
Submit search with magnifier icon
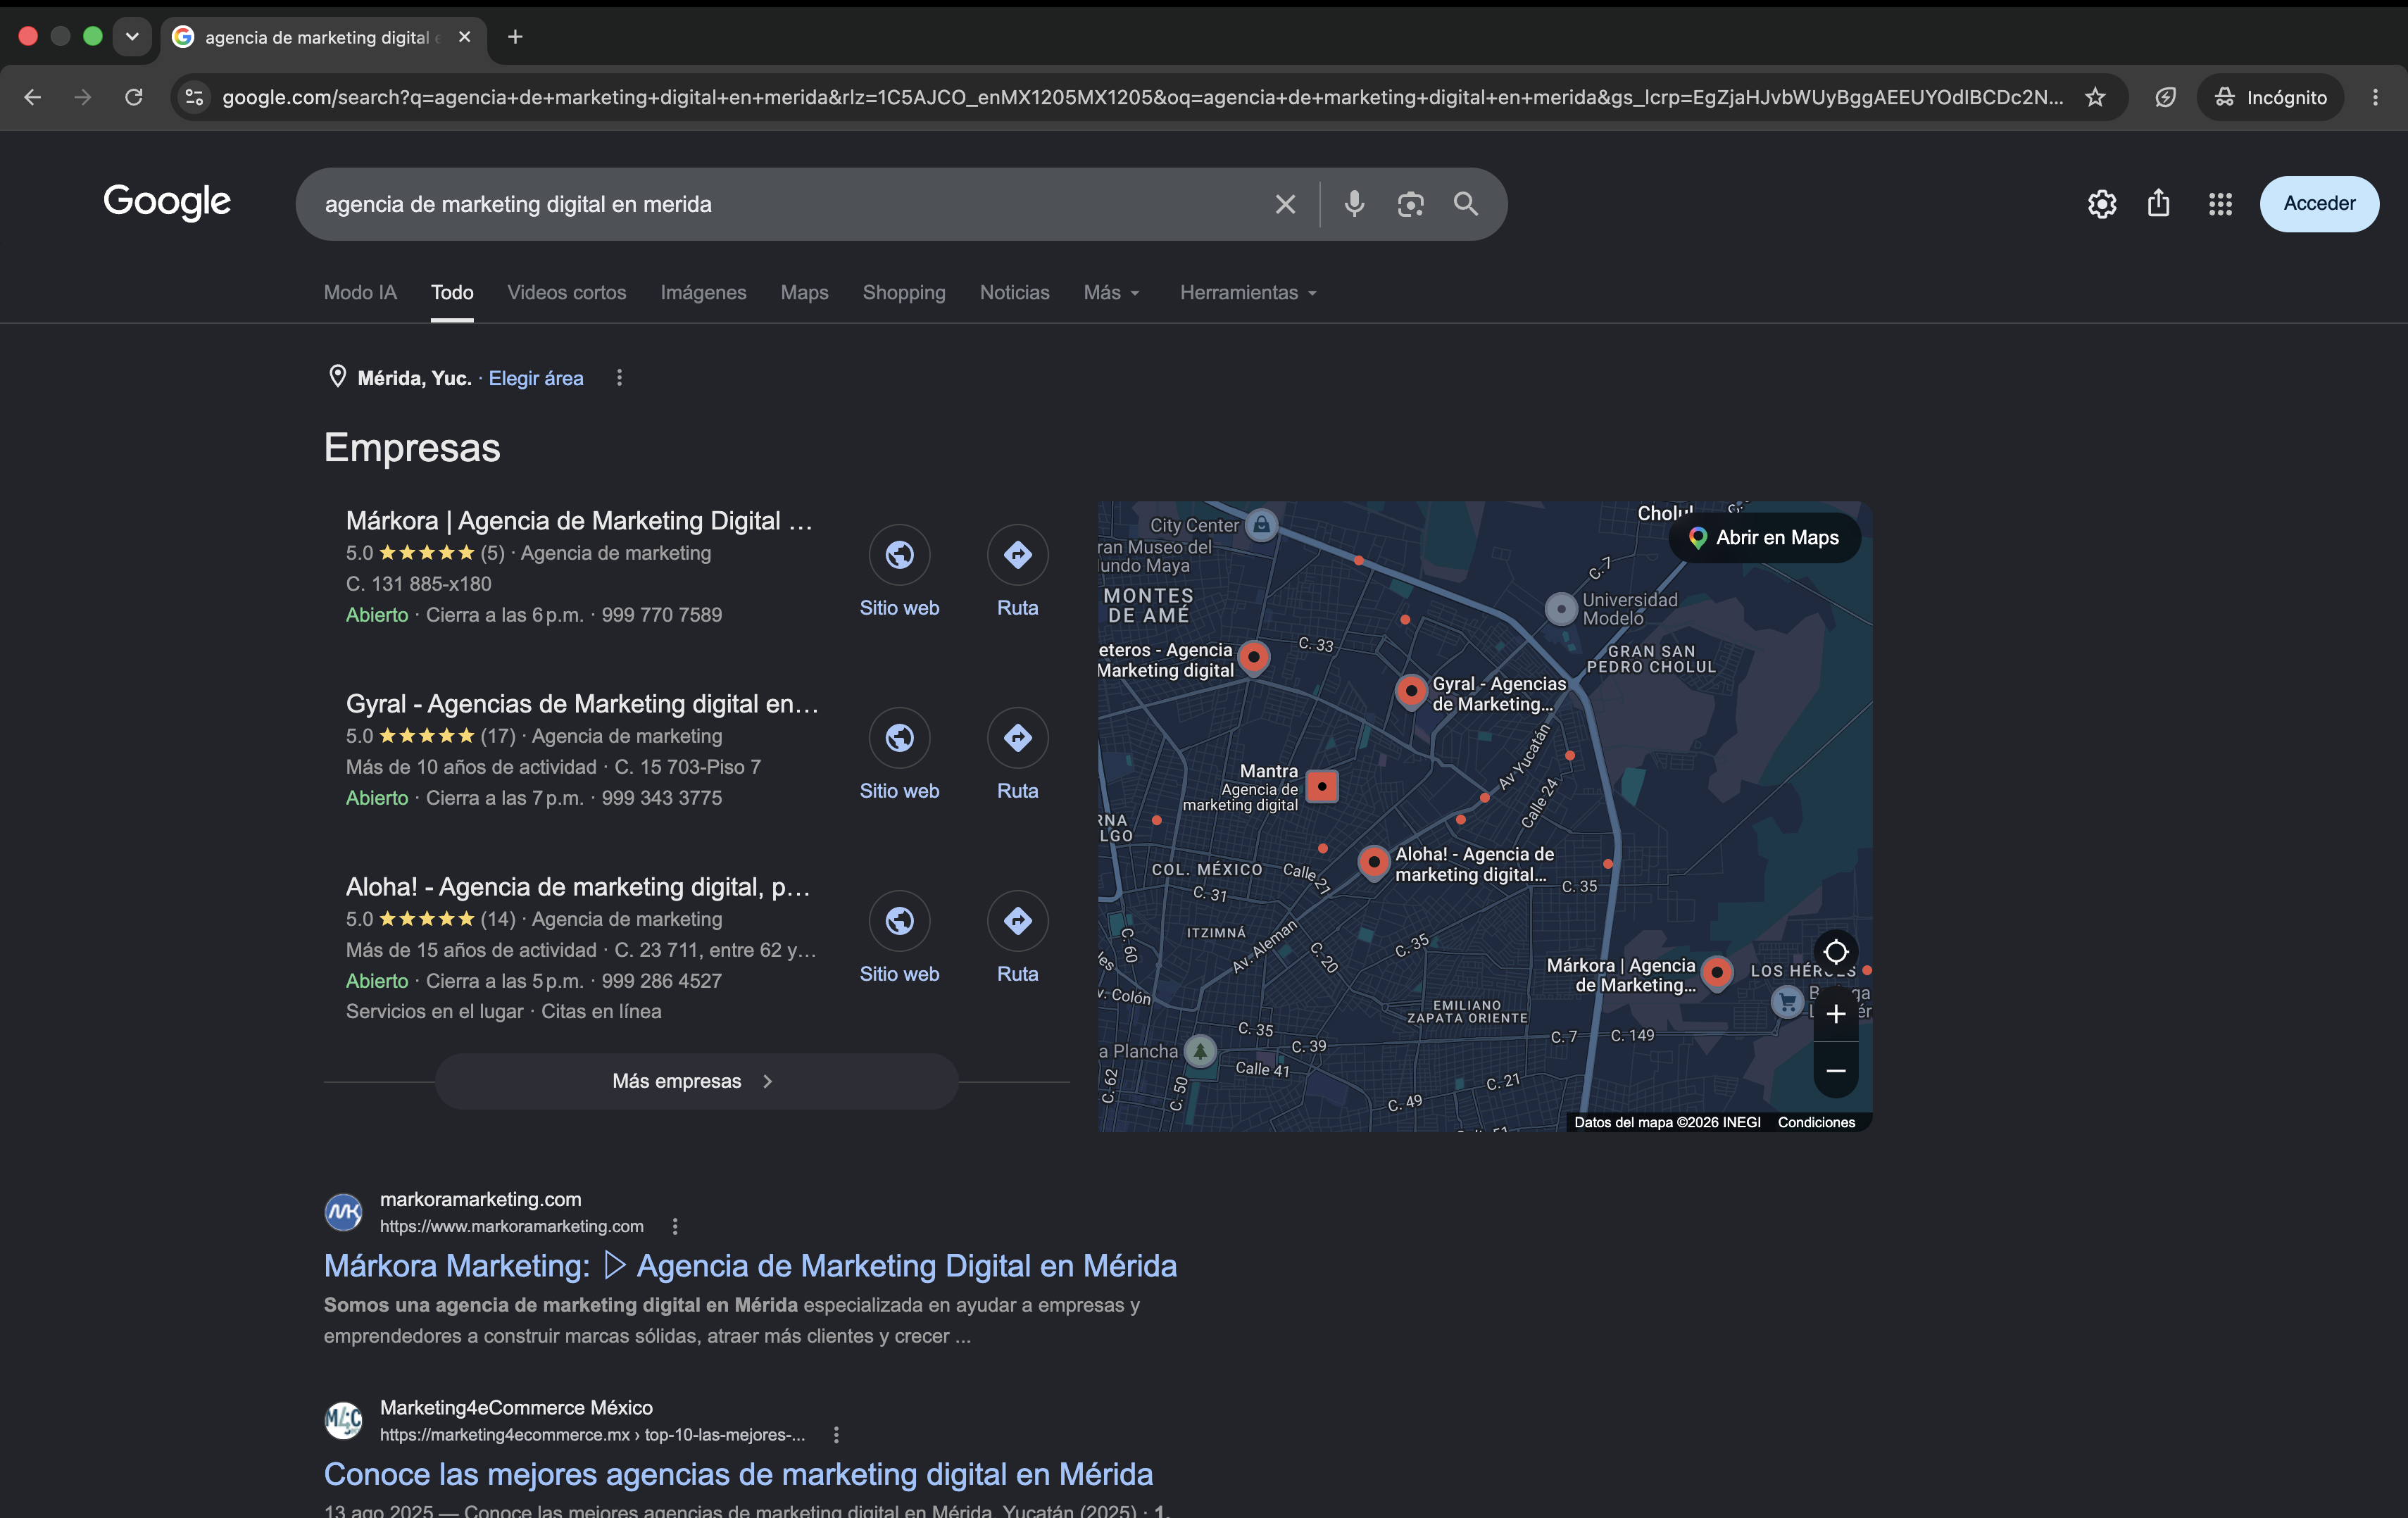tap(1466, 204)
